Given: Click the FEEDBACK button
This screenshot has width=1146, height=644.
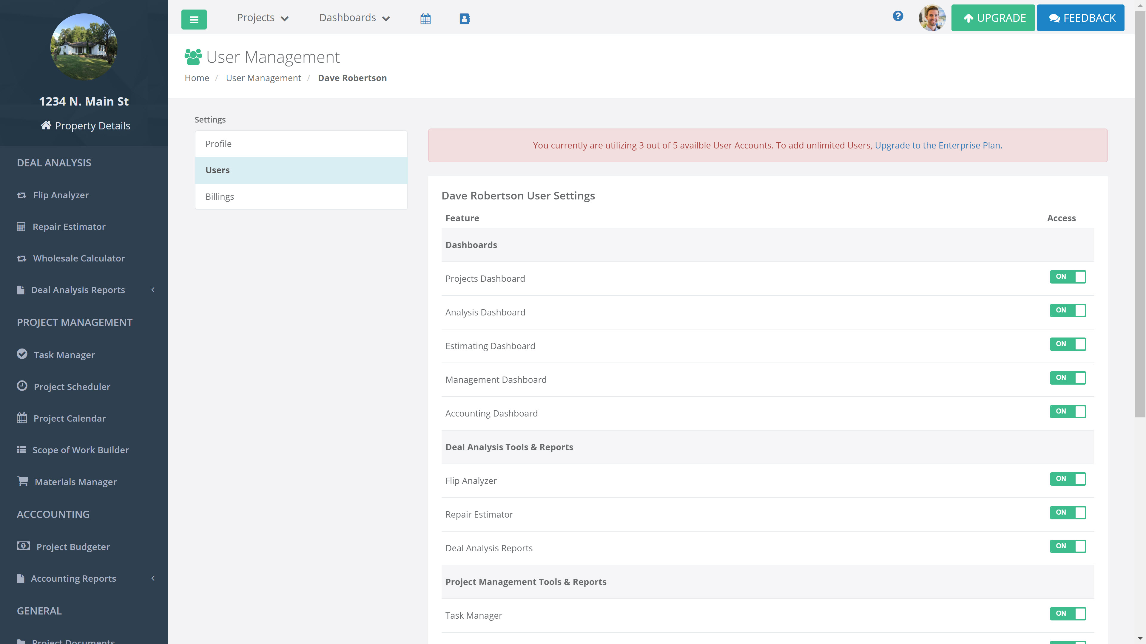Looking at the screenshot, I should coord(1081,18).
